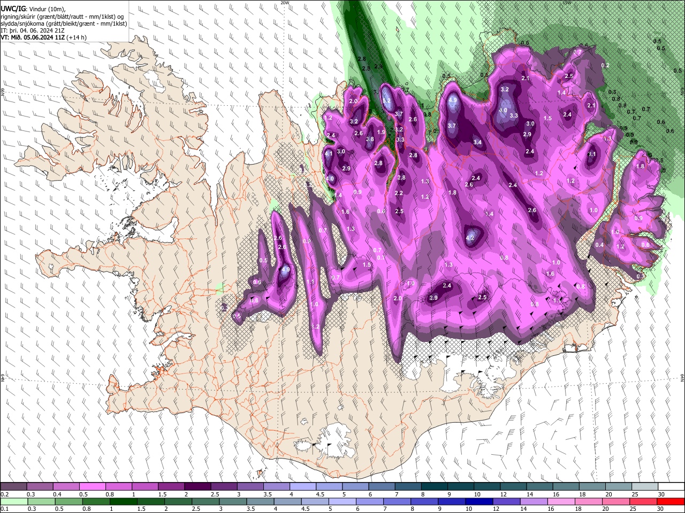Click the 0.4 value label on the map's east side

(x=599, y=245)
